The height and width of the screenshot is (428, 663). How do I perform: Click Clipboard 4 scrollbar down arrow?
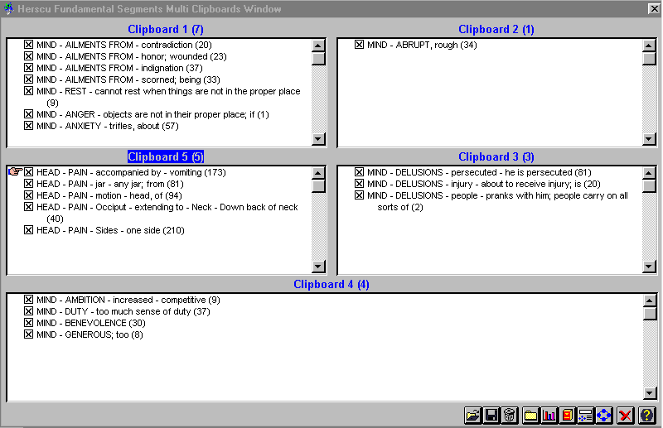click(x=650, y=393)
